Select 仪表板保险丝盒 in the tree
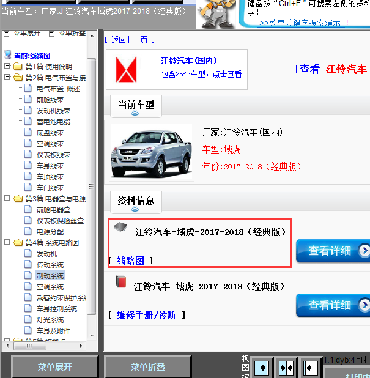The width and height of the screenshot is (370, 378). tap(61, 221)
